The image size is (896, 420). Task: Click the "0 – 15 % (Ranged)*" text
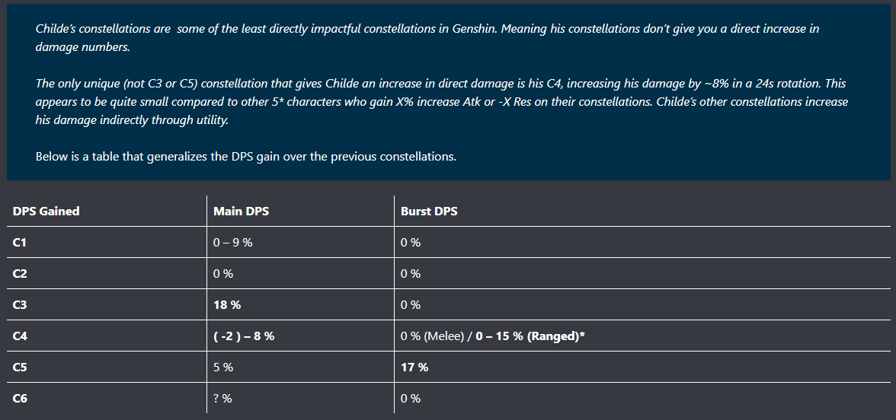pos(530,336)
